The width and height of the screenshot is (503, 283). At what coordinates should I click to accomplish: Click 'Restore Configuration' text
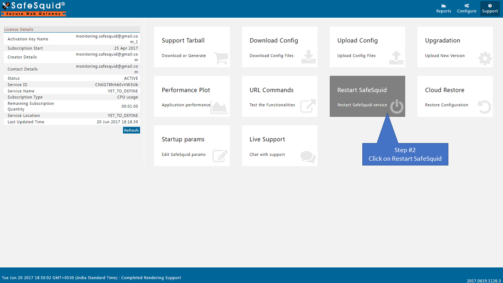coord(446,105)
